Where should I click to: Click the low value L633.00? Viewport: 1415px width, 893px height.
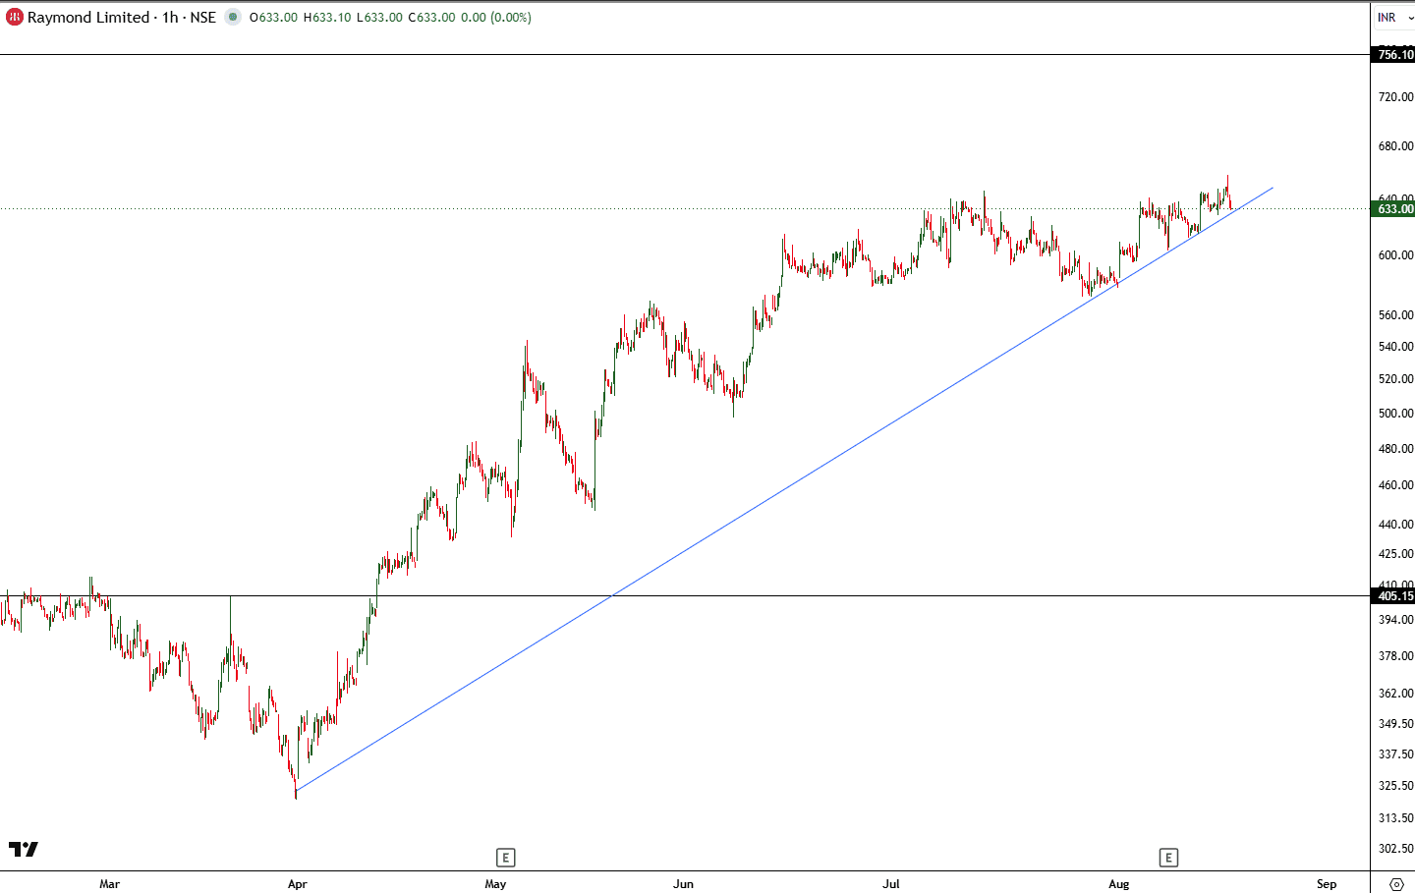379,17
